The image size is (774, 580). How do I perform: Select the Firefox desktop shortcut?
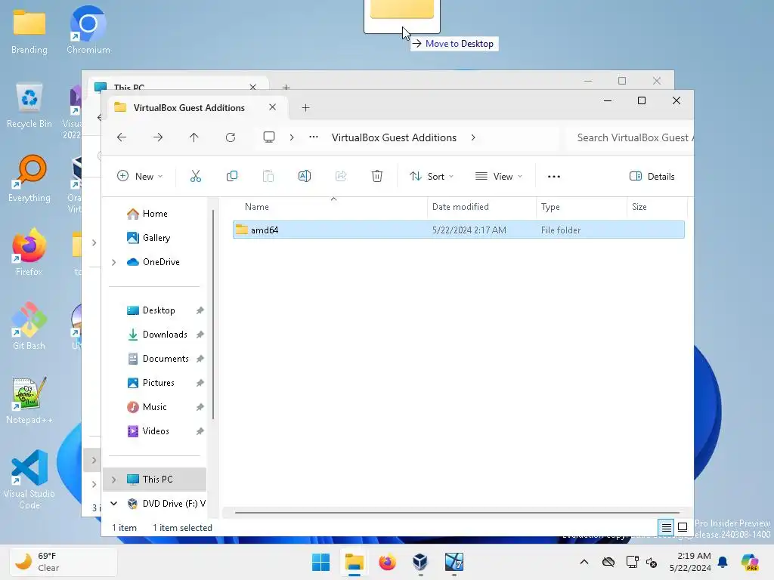click(29, 252)
